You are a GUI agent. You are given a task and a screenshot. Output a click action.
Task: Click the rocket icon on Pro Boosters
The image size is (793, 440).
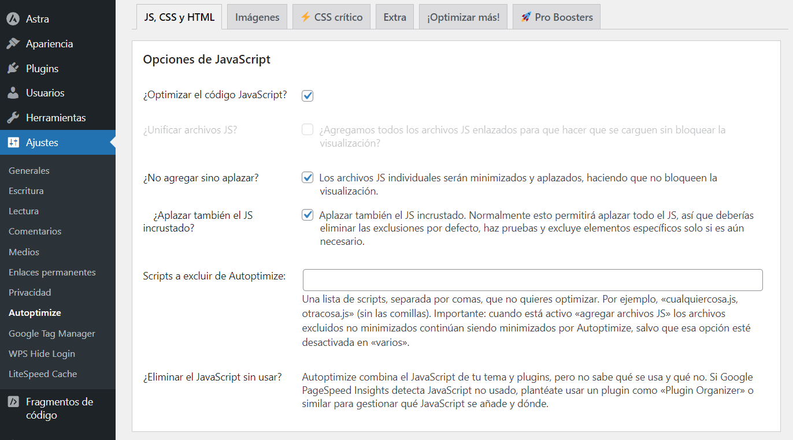526,17
